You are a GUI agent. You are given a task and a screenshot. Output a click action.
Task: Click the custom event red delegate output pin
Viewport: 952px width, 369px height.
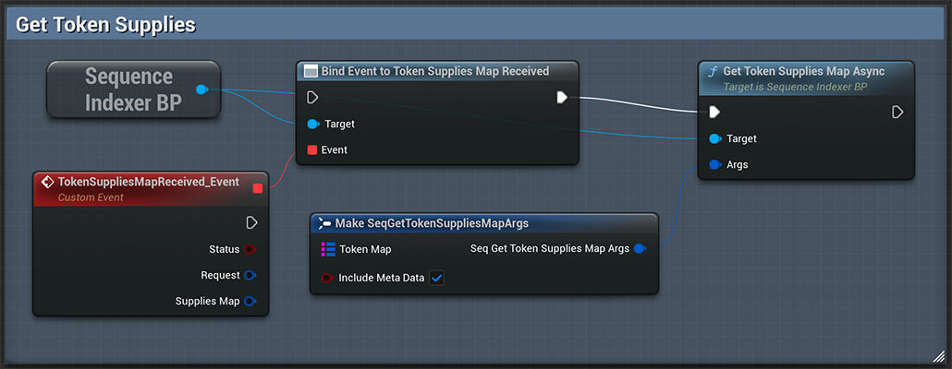click(x=258, y=188)
